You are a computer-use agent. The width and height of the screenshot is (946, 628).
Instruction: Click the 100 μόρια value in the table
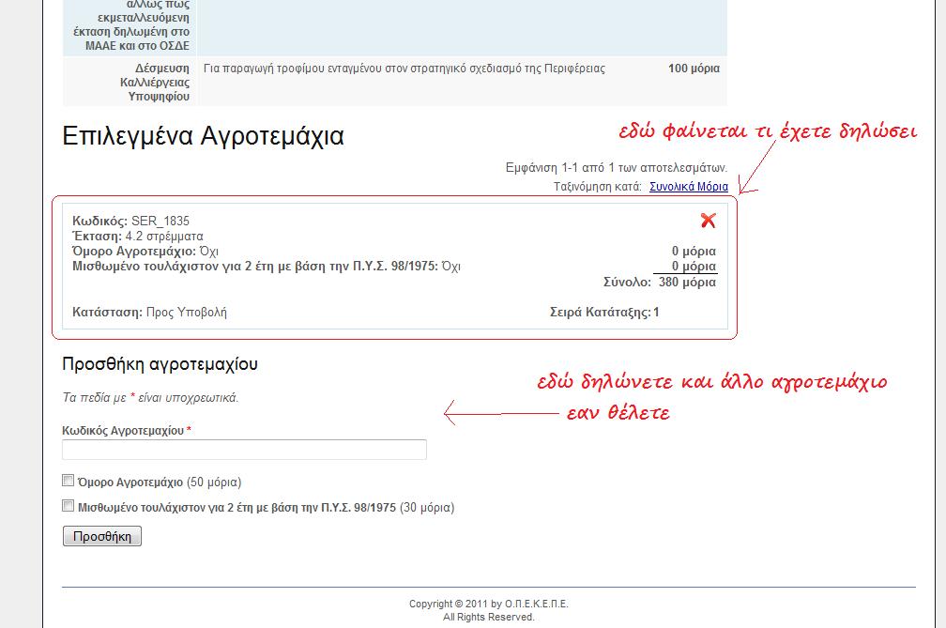click(694, 69)
